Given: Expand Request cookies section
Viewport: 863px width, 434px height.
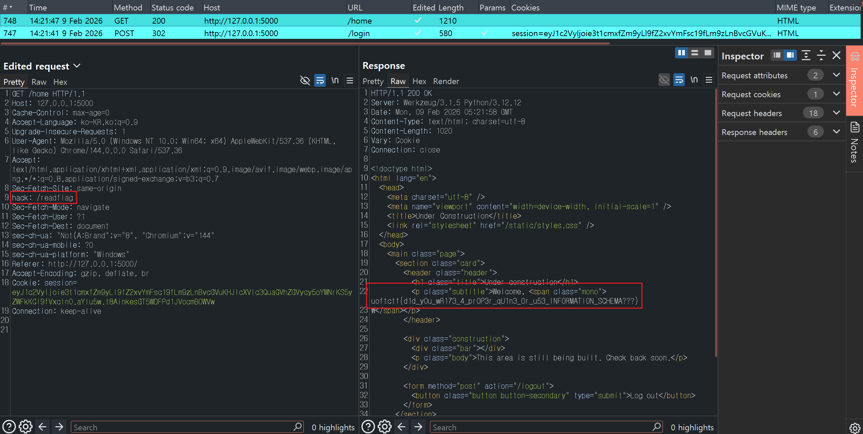Looking at the screenshot, I should point(836,94).
